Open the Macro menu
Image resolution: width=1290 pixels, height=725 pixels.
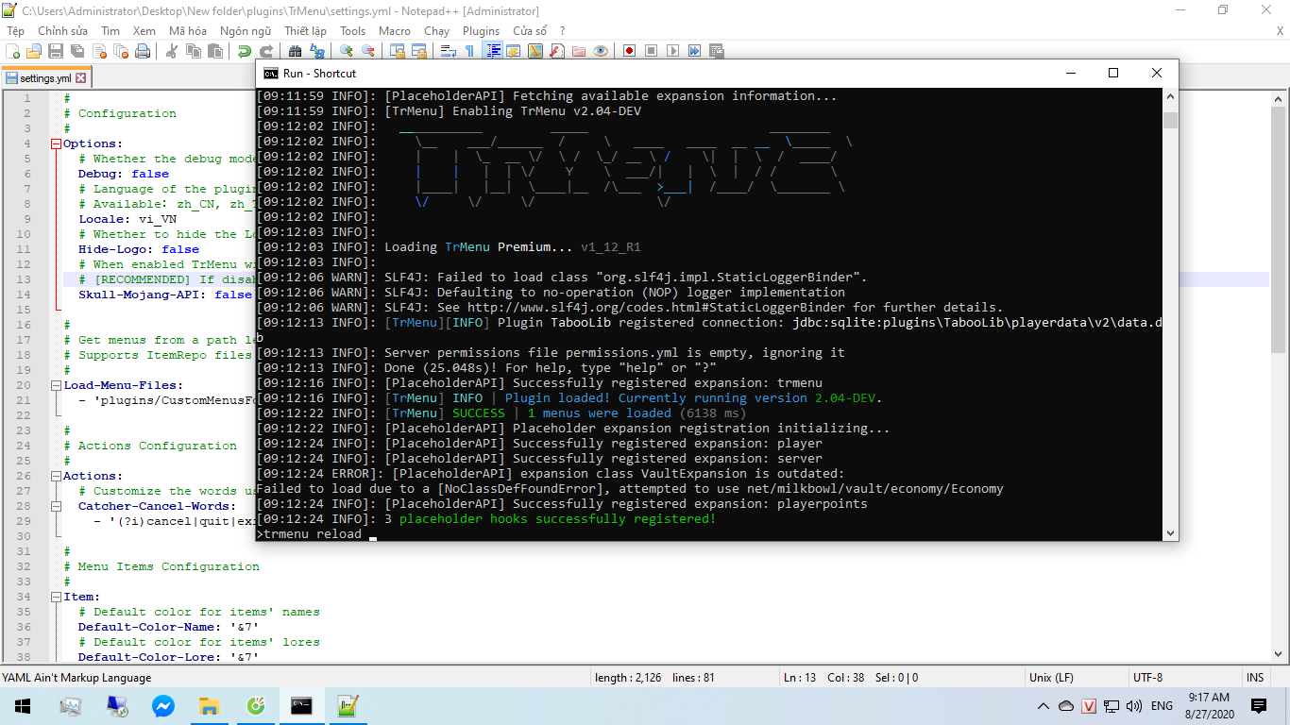(x=395, y=31)
